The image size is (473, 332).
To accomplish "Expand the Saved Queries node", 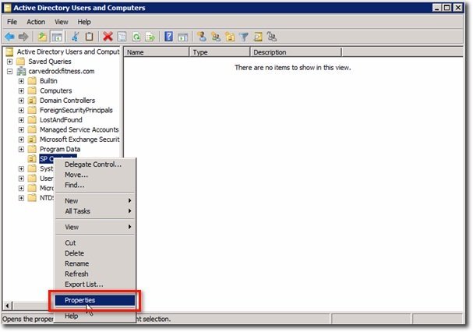I will tap(9, 62).
